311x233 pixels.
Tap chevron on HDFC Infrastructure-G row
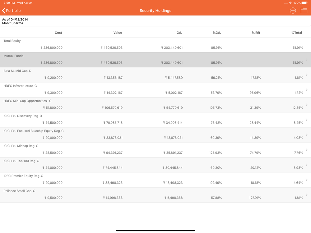point(306,90)
